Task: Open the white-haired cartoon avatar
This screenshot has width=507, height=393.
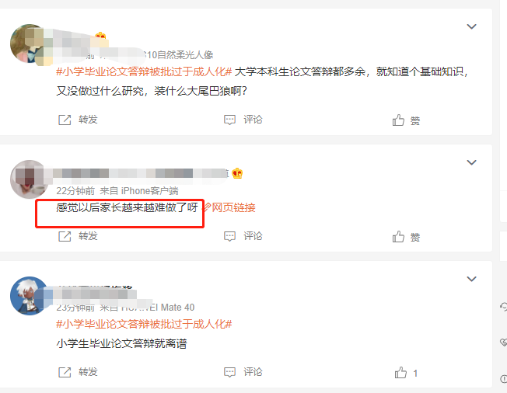Action: tap(29, 296)
